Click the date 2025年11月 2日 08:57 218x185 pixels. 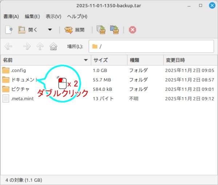tap(190, 80)
